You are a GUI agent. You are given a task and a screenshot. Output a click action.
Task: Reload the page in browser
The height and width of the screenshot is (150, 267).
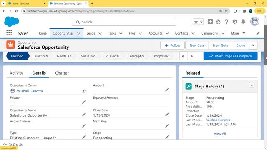(16, 11)
